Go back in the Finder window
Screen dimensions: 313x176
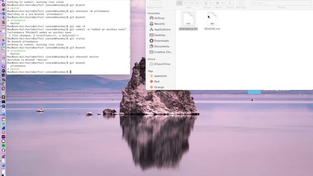click(152, 3)
